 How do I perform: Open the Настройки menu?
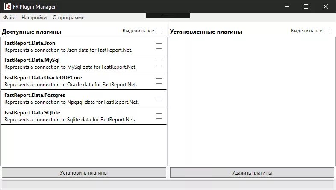34,18
